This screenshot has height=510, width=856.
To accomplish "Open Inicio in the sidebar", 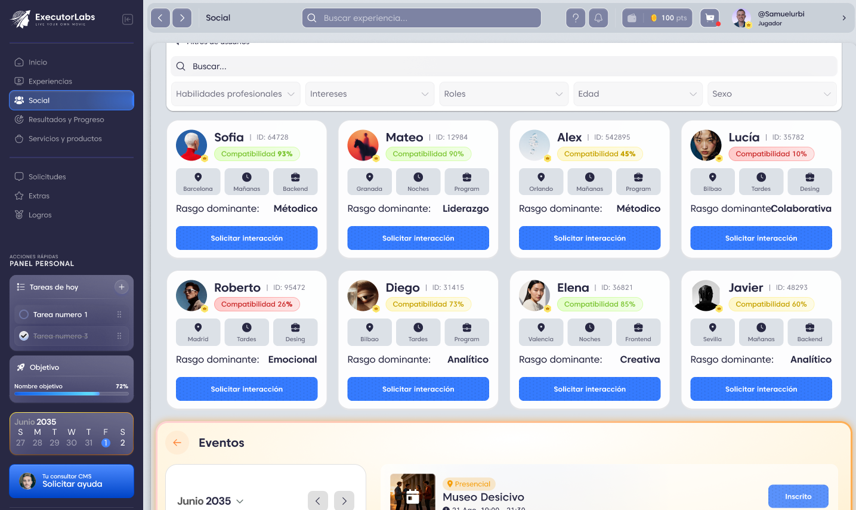I will click(x=72, y=62).
